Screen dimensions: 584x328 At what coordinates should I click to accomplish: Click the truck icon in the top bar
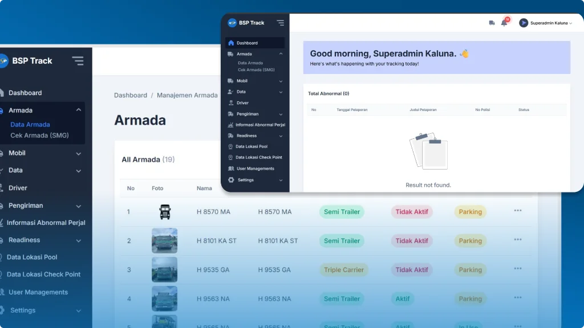pos(492,23)
